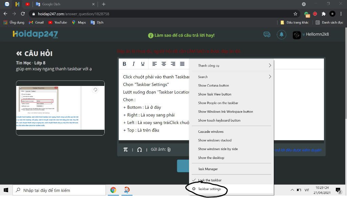Image resolution: width=347 pixels, height=198 pixels.
Task: Open the Chrome three-dot menu
Action: [x=341, y=14]
